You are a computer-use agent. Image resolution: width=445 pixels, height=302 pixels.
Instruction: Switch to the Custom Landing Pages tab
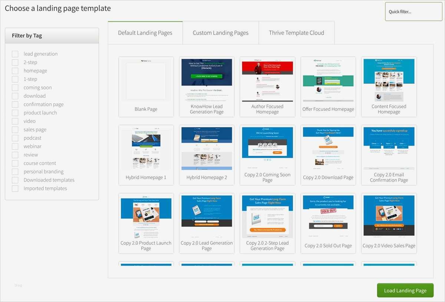pyautogui.click(x=220, y=33)
